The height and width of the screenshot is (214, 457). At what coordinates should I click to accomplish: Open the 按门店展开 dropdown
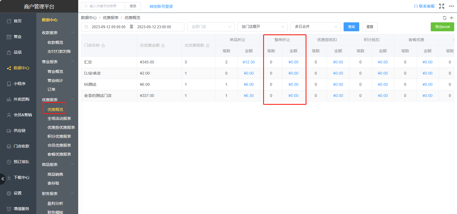(x=263, y=27)
